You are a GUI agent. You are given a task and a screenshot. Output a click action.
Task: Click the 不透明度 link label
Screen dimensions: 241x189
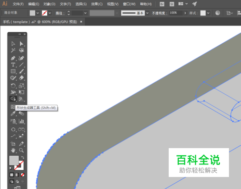tap(160, 13)
